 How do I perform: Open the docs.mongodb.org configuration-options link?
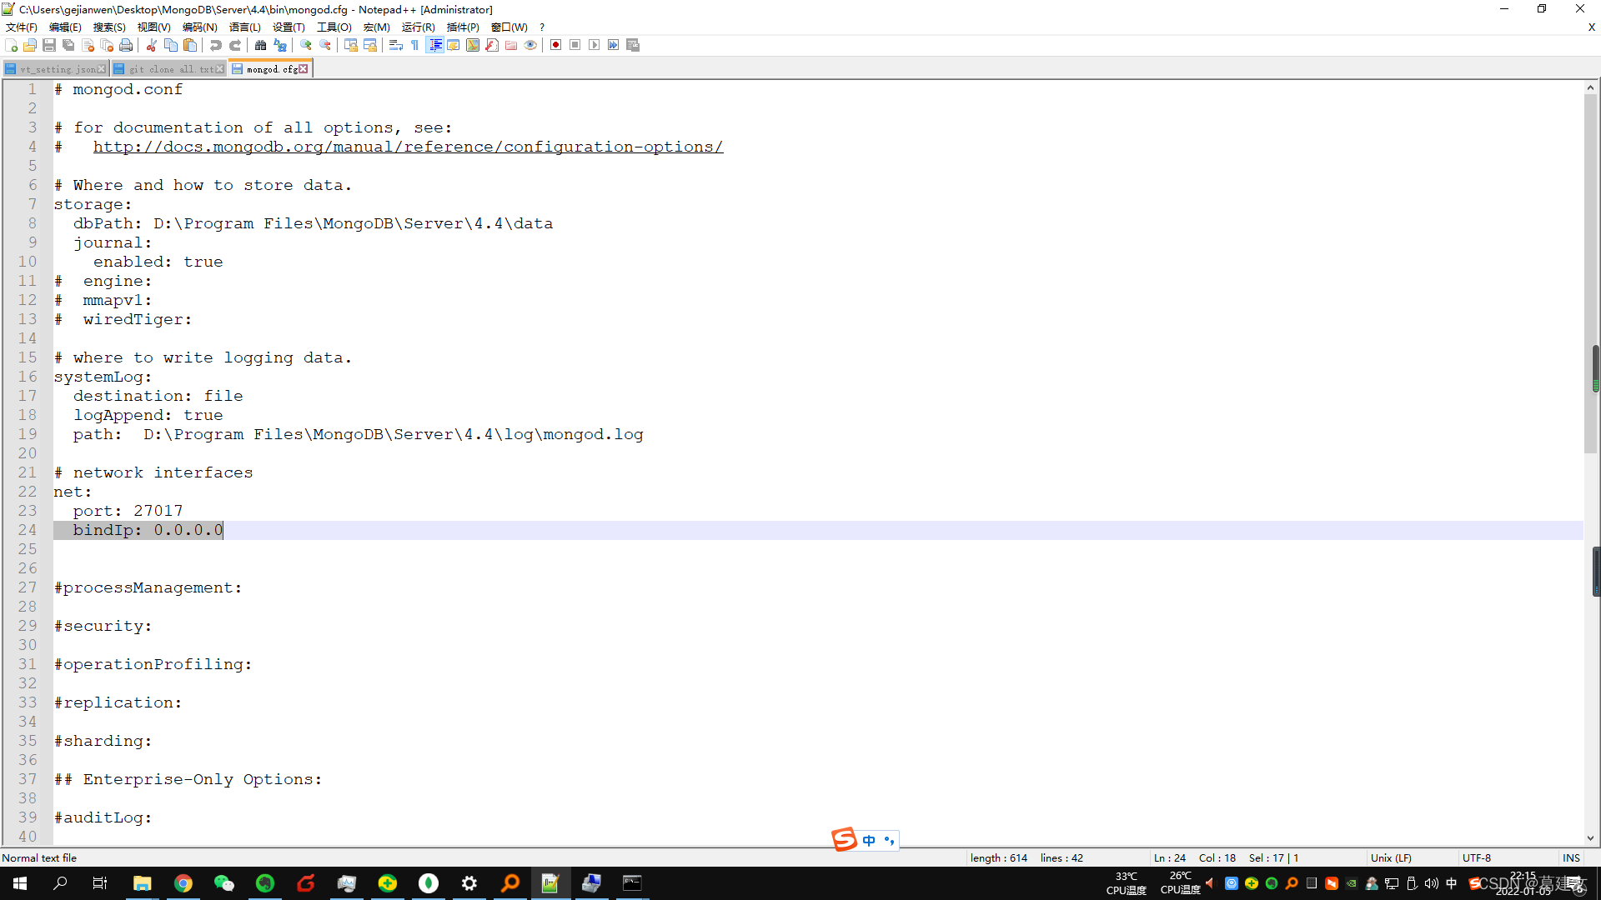click(408, 147)
